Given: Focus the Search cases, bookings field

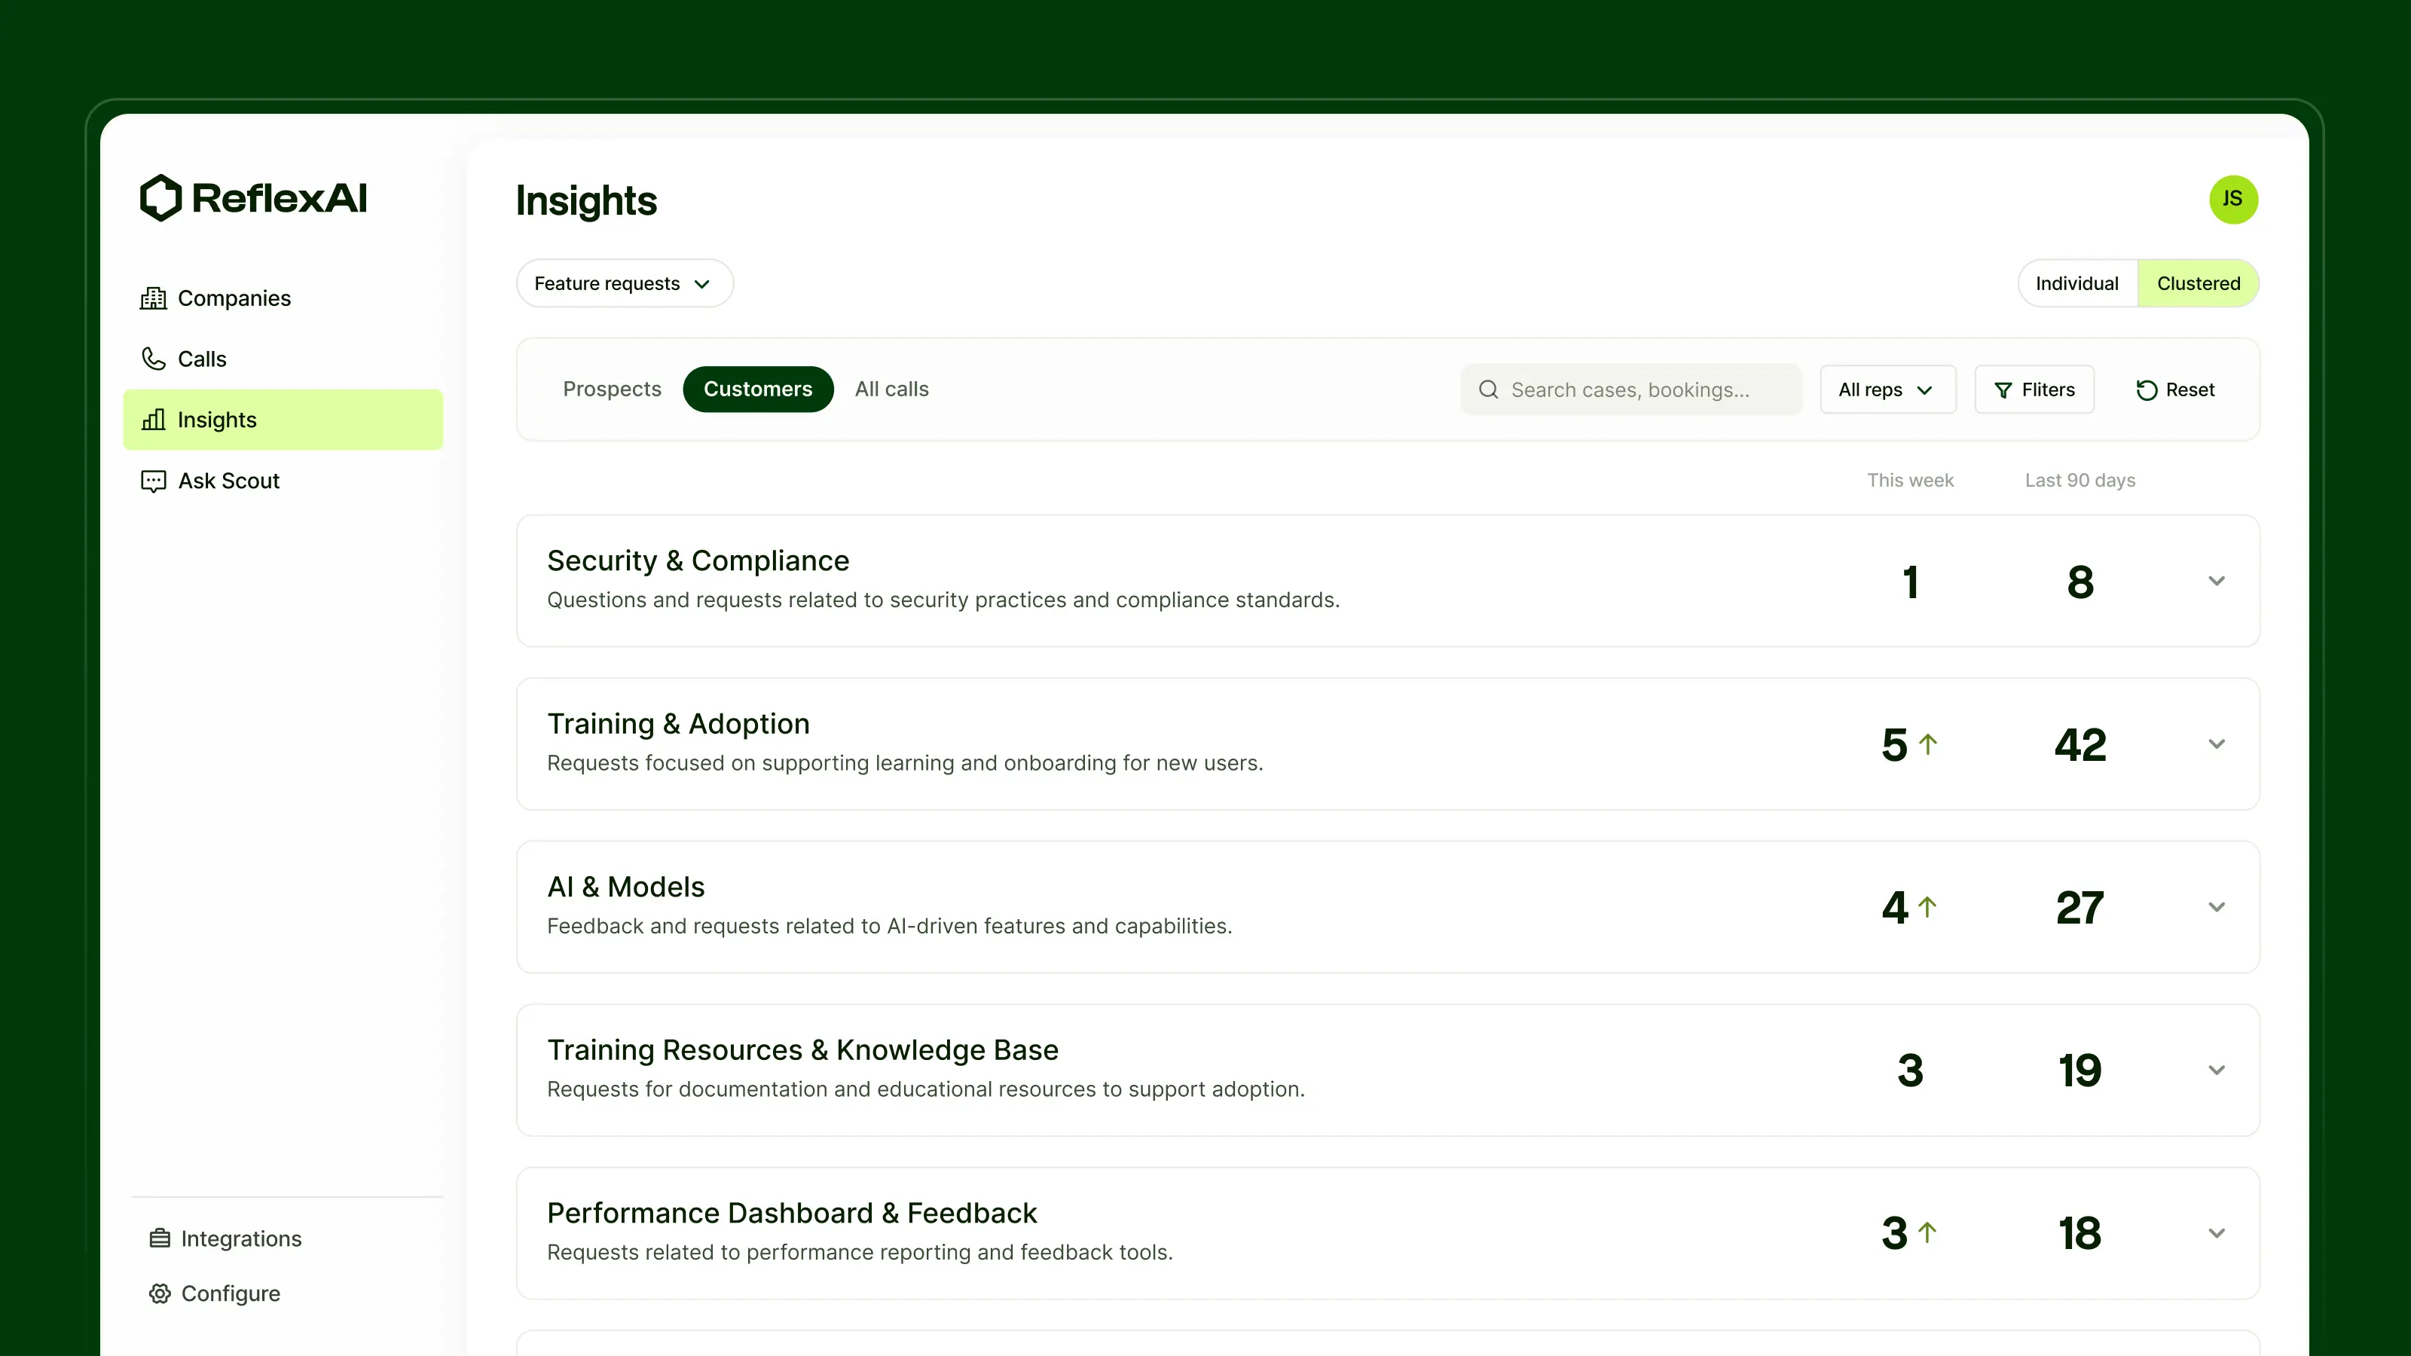Looking at the screenshot, I should click(x=1630, y=389).
